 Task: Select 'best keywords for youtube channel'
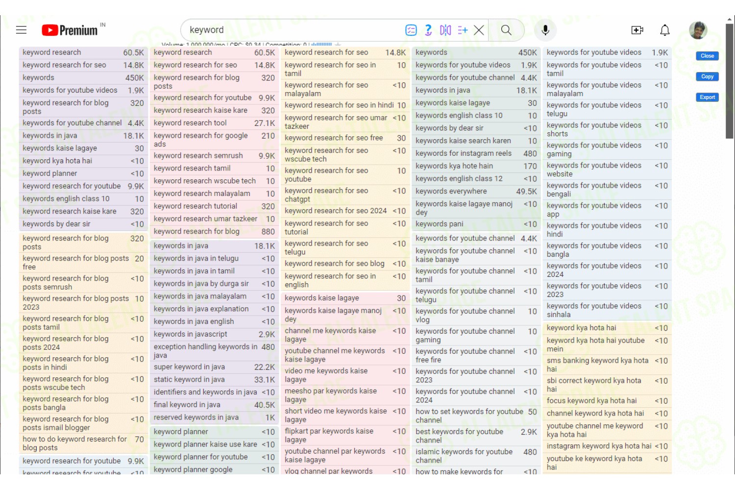pos(476,436)
